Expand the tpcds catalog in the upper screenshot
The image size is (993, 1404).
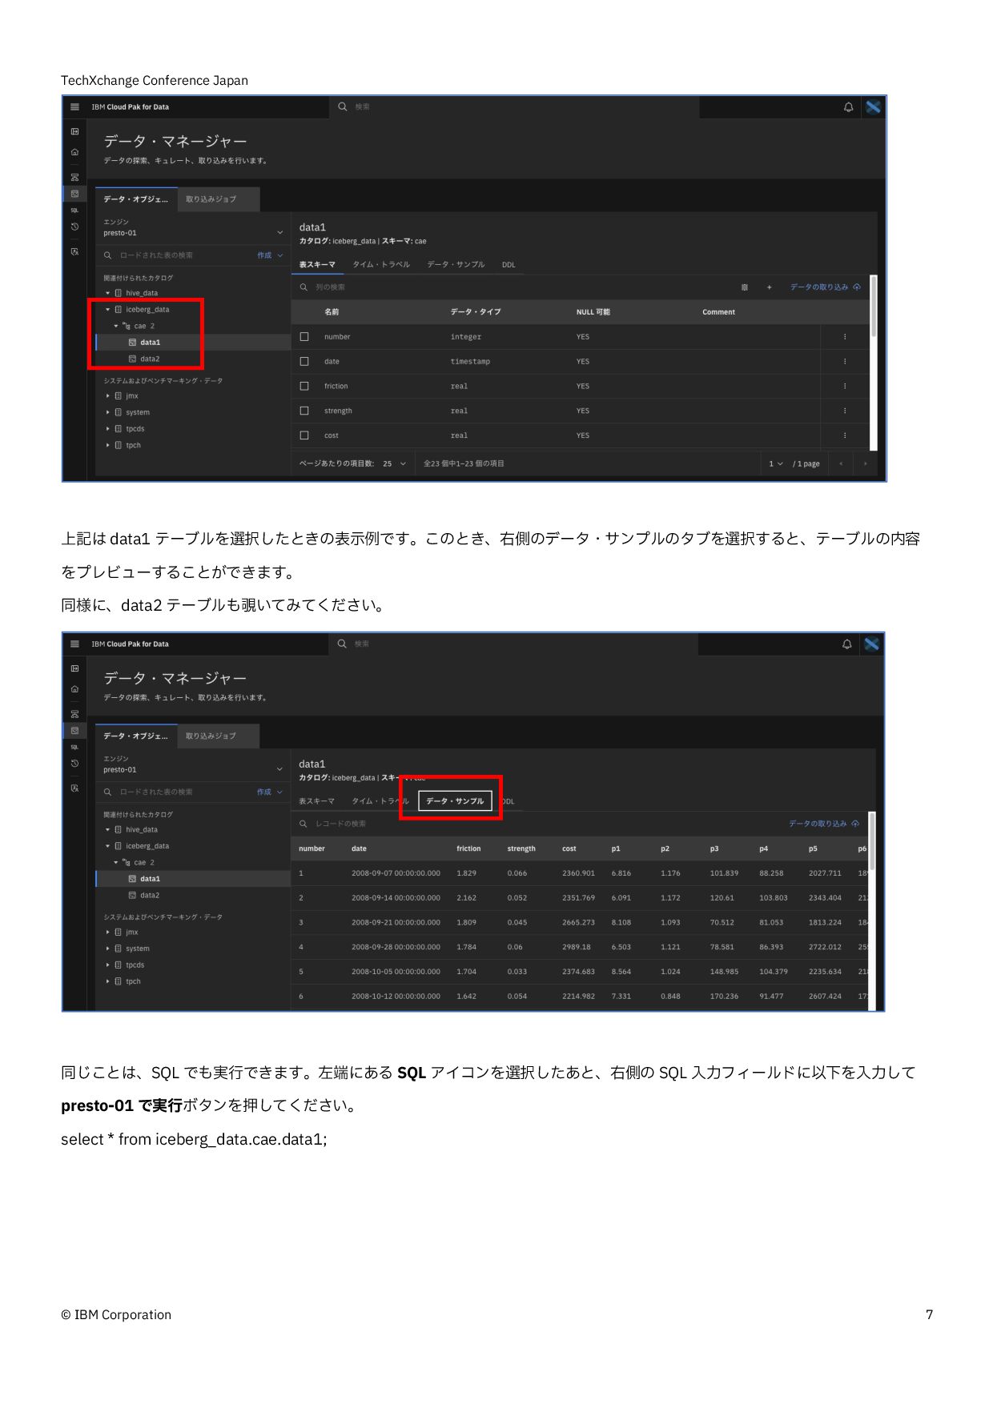pyautogui.click(x=108, y=429)
